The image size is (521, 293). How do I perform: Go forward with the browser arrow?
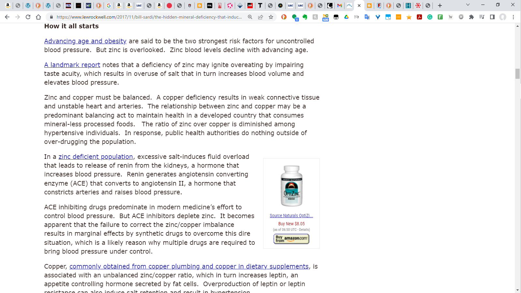click(18, 17)
